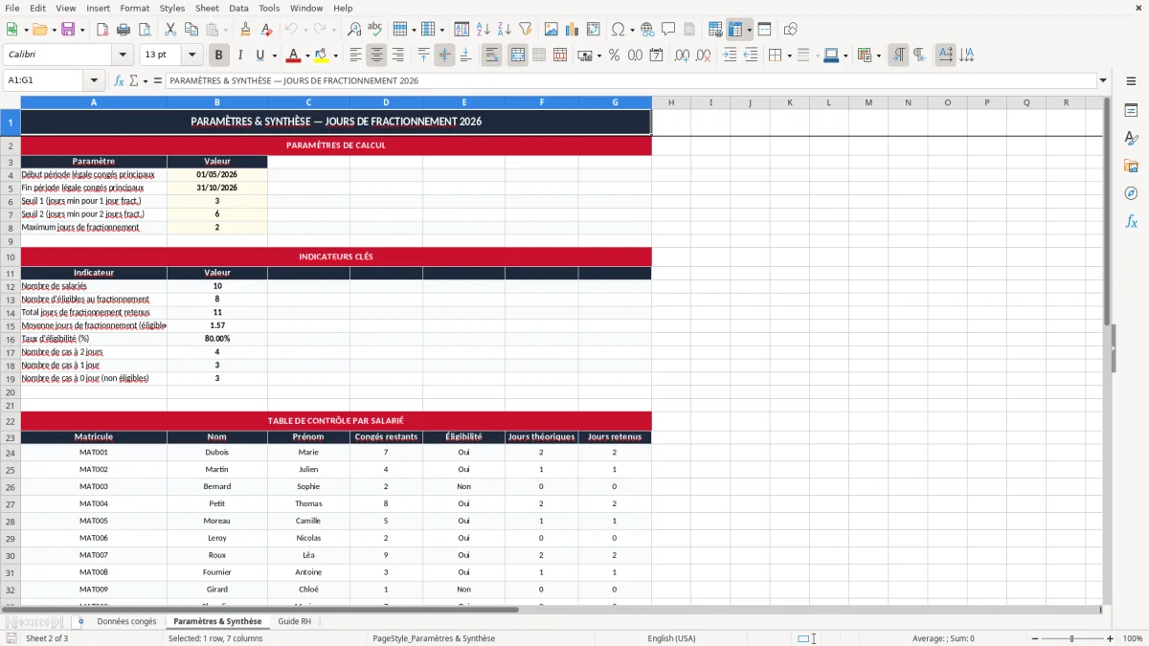
Task: Toggle Align Right
Action: tap(398, 56)
